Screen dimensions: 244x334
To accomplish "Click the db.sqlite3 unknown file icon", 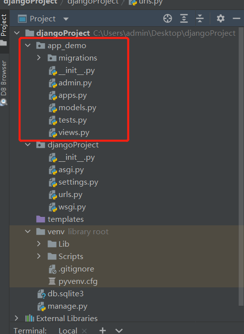I will point(41,294).
